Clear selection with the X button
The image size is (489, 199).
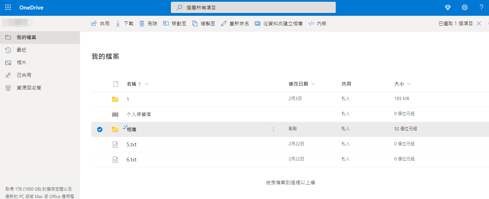pos(479,24)
